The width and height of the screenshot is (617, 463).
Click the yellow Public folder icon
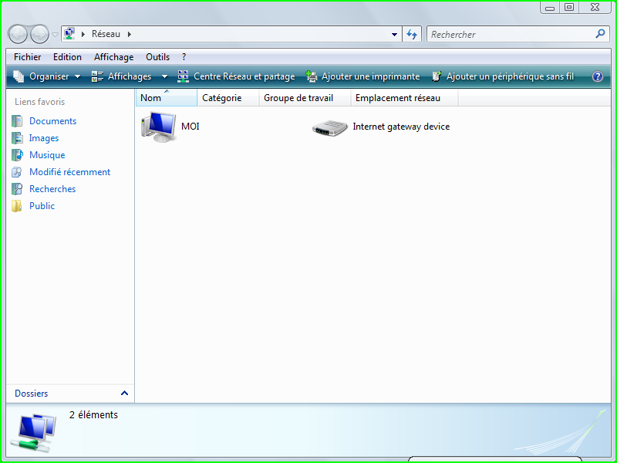tap(17, 205)
